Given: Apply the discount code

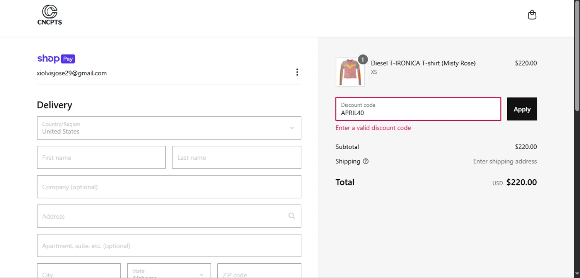Looking at the screenshot, I should (522, 109).
